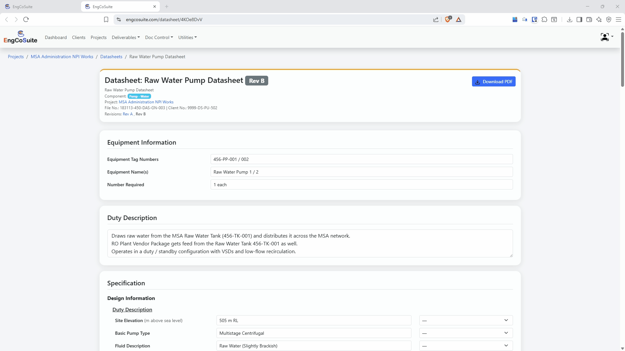Screen dimensions: 625x351
Task: Click the File No. 183113-450-DAS-GN-003 text
Action: 135,108
